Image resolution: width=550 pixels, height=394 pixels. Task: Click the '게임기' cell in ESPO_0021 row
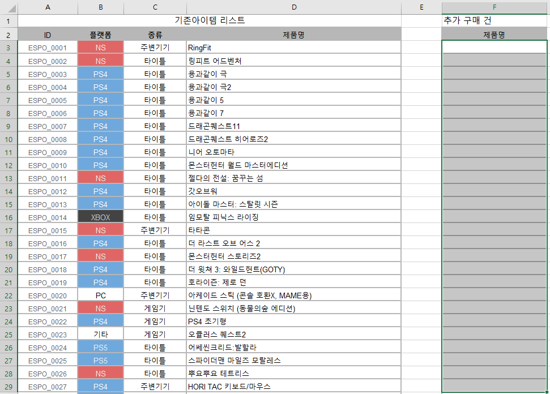(x=155, y=309)
